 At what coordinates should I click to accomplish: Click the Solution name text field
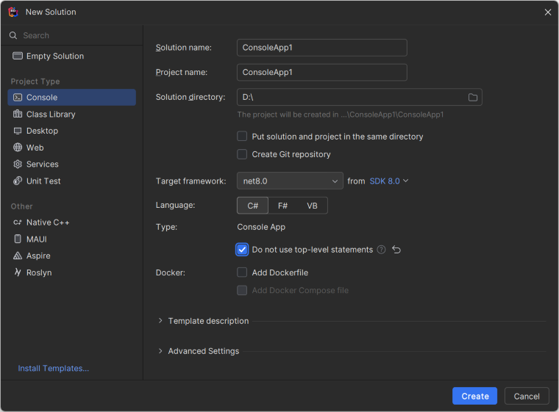(x=321, y=48)
